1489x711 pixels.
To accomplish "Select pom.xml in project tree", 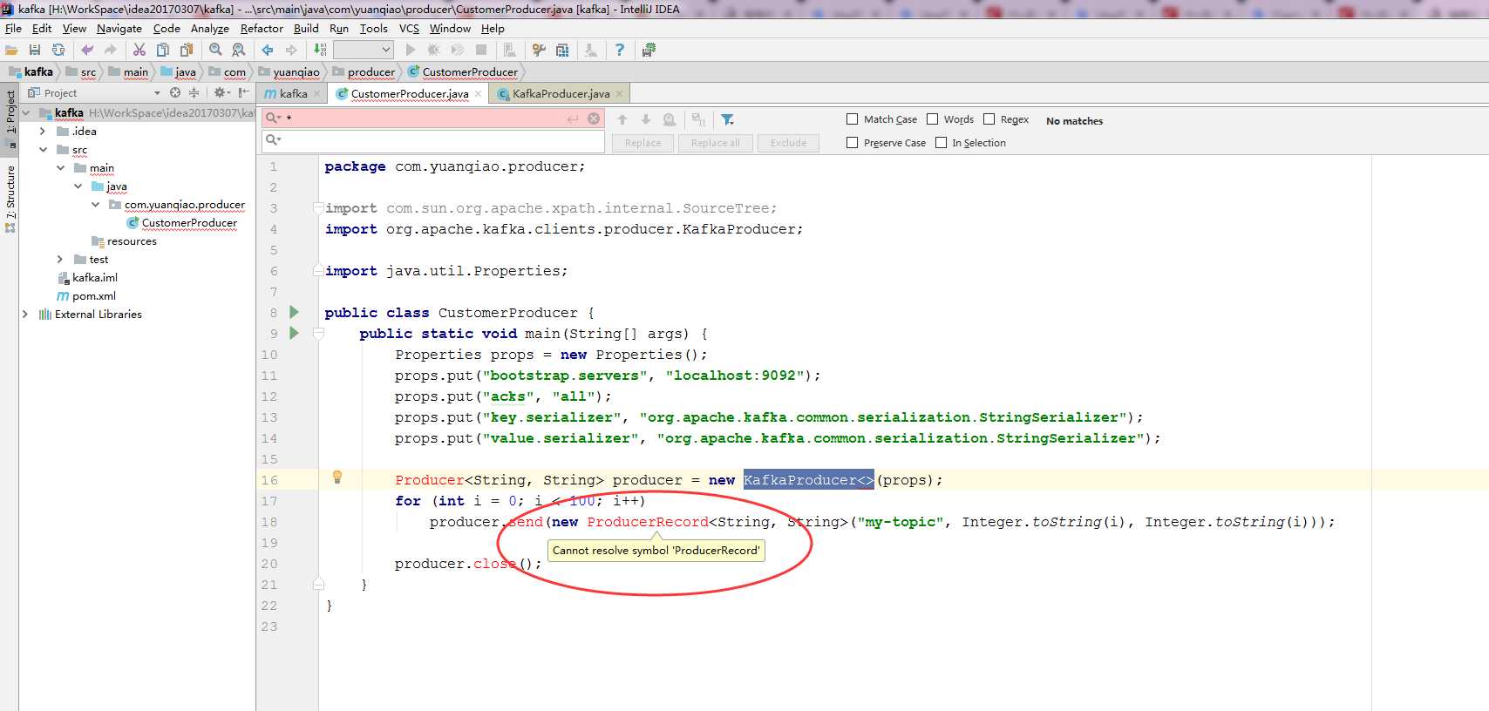I will pos(93,296).
